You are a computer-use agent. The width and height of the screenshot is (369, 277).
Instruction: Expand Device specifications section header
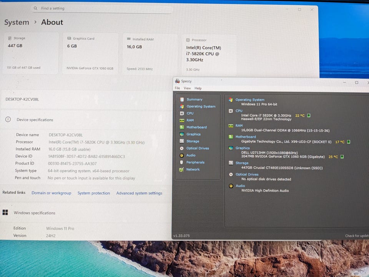[86, 120]
